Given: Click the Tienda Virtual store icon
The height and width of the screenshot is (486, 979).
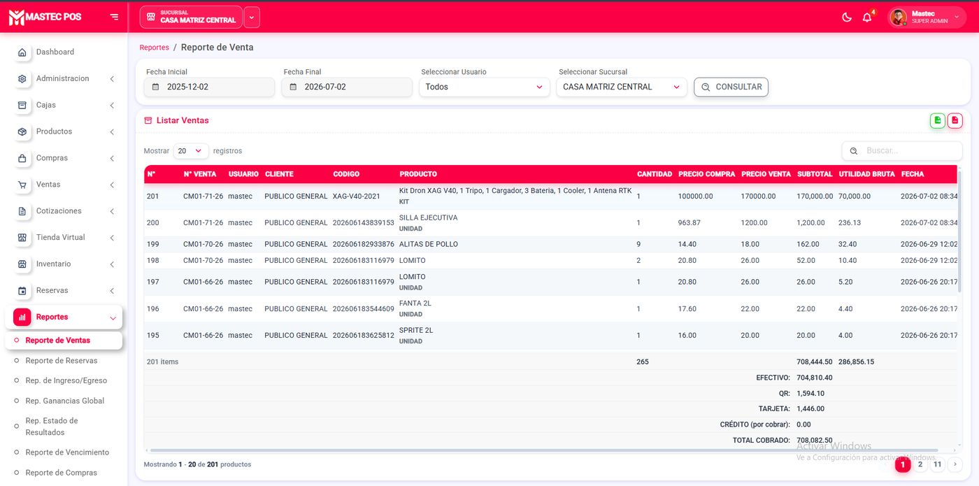Looking at the screenshot, I should pyautogui.click(x=22, y=238).
